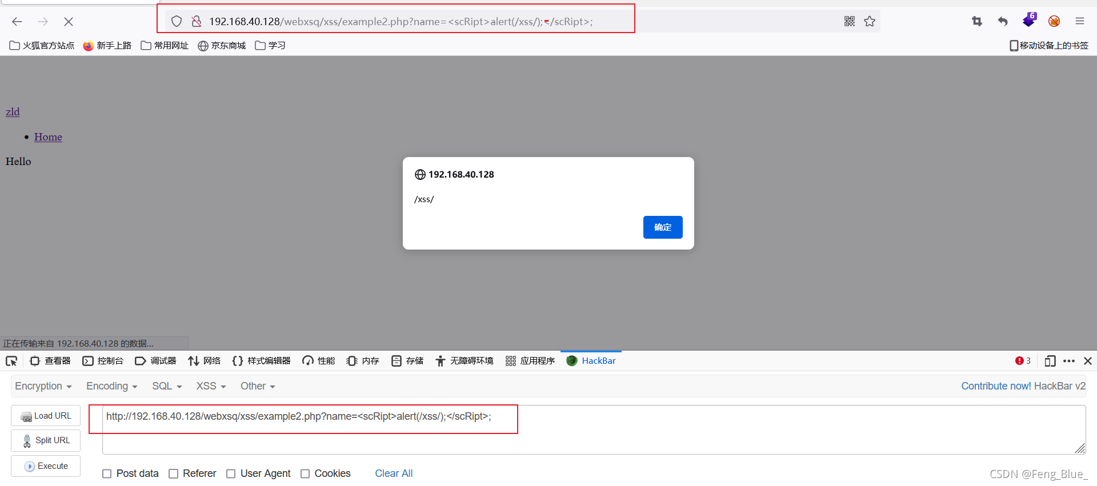Open the QR code icon in address bar
The width and height of the screenshot is (1097, 486).
850,21
